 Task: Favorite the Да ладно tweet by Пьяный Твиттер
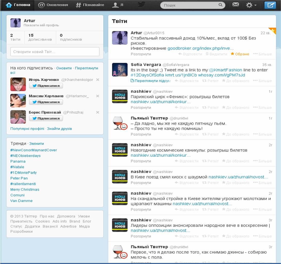click(236, 134)
